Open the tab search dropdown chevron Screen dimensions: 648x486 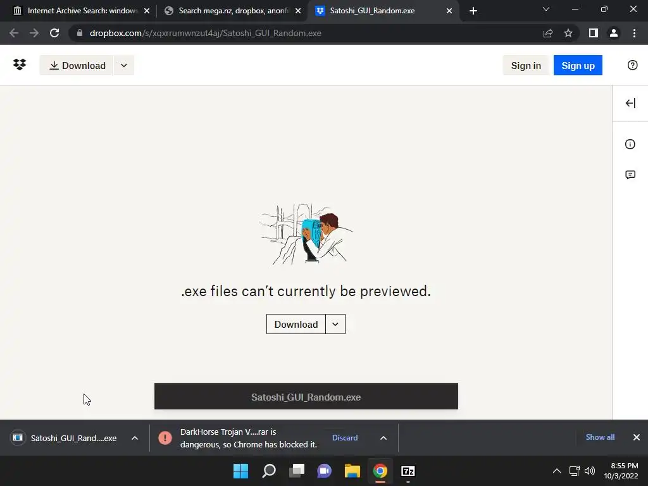coord(546,9)
